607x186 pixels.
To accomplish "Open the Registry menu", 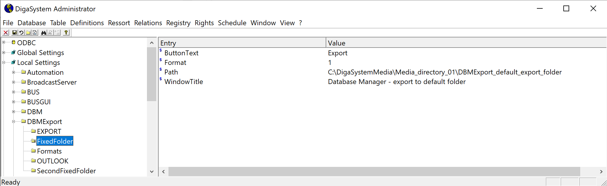I will [x=178, y=23].
